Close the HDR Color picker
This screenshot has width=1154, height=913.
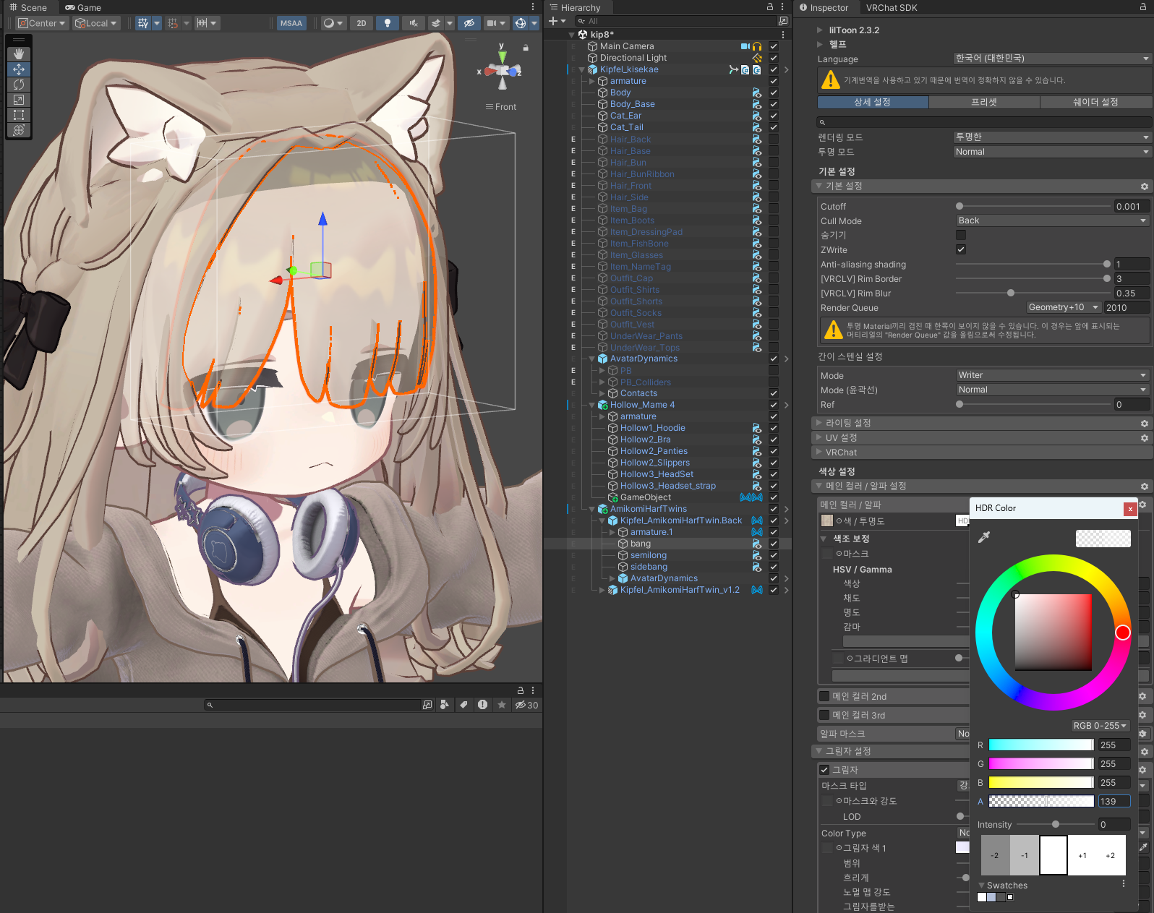click(x=1129, y=509)
